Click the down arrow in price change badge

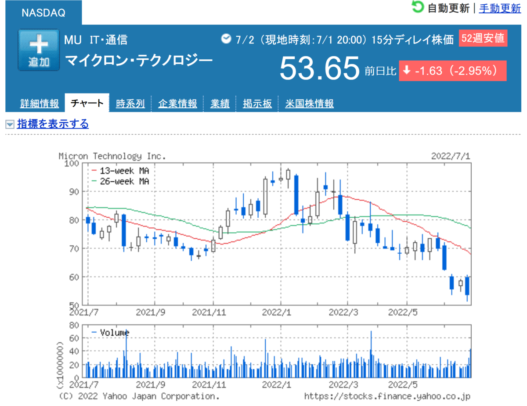point(407,71)
